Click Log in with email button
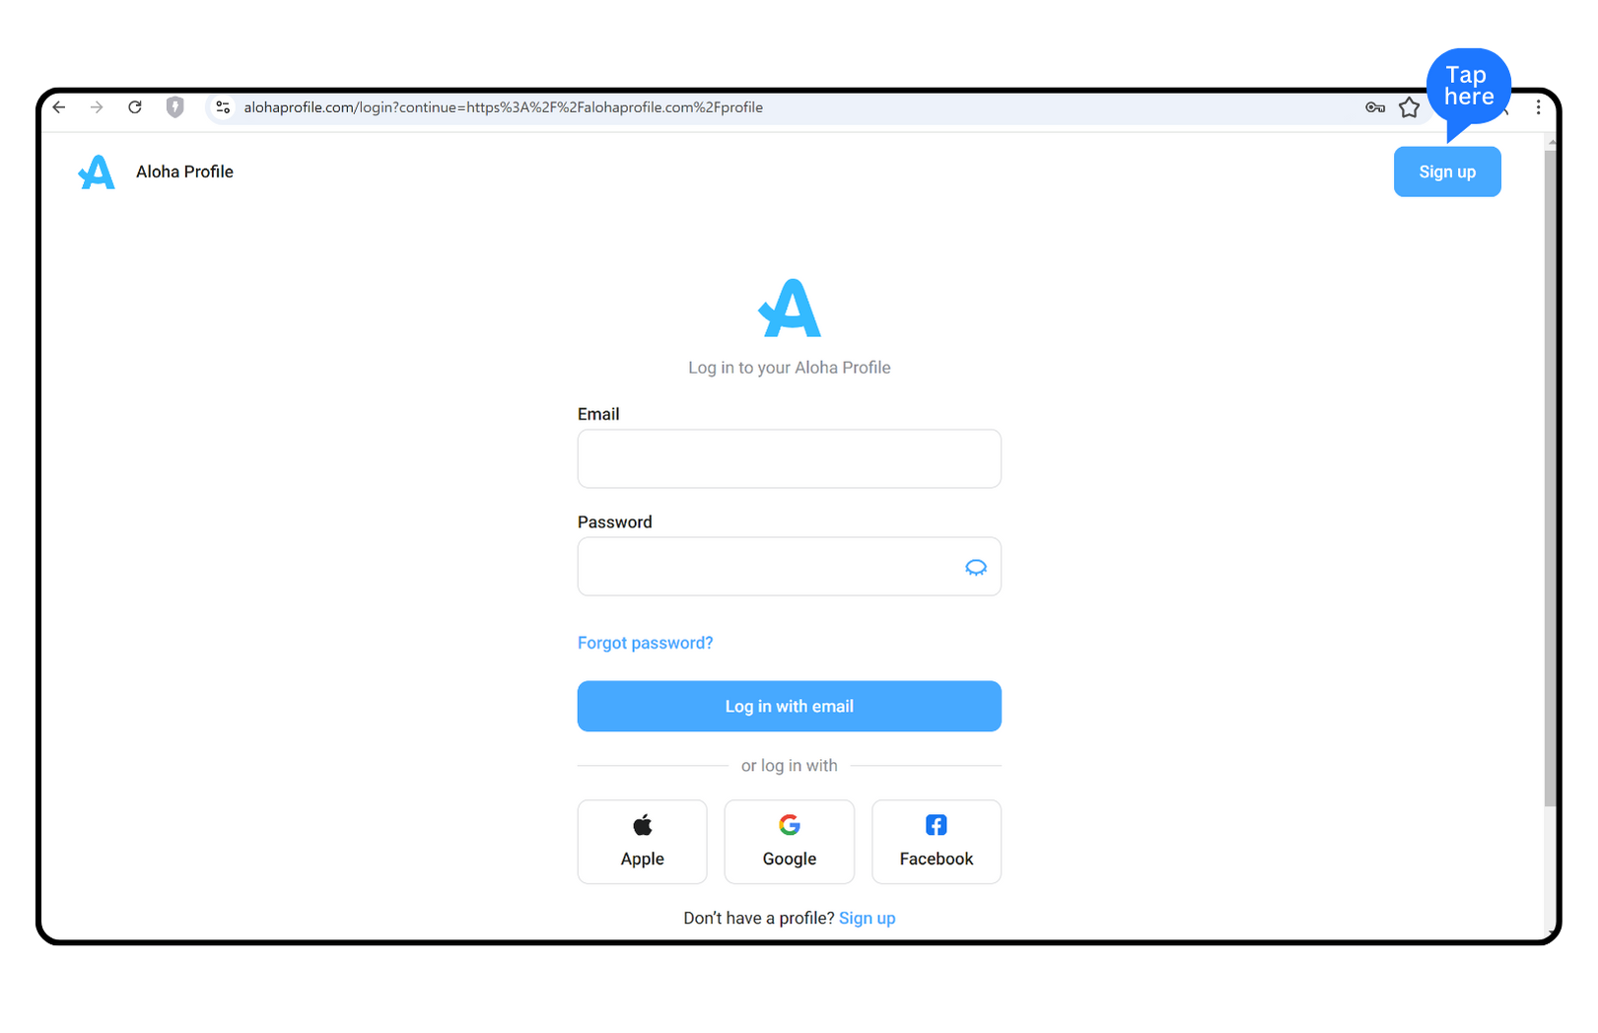Viewport: 1598px width, 1033px height. 790,707
